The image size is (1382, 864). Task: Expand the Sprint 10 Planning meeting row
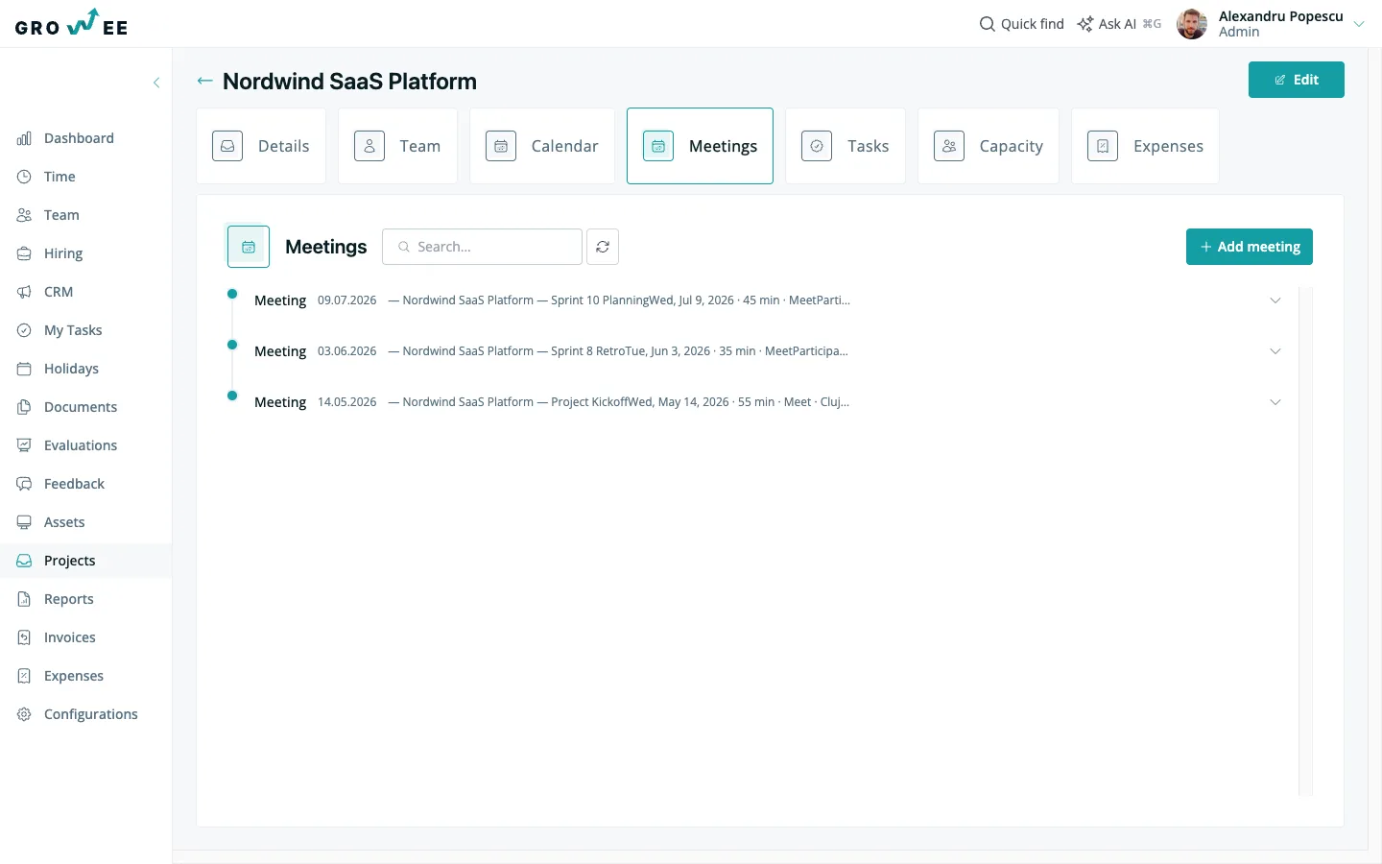(x=753, y=300)
